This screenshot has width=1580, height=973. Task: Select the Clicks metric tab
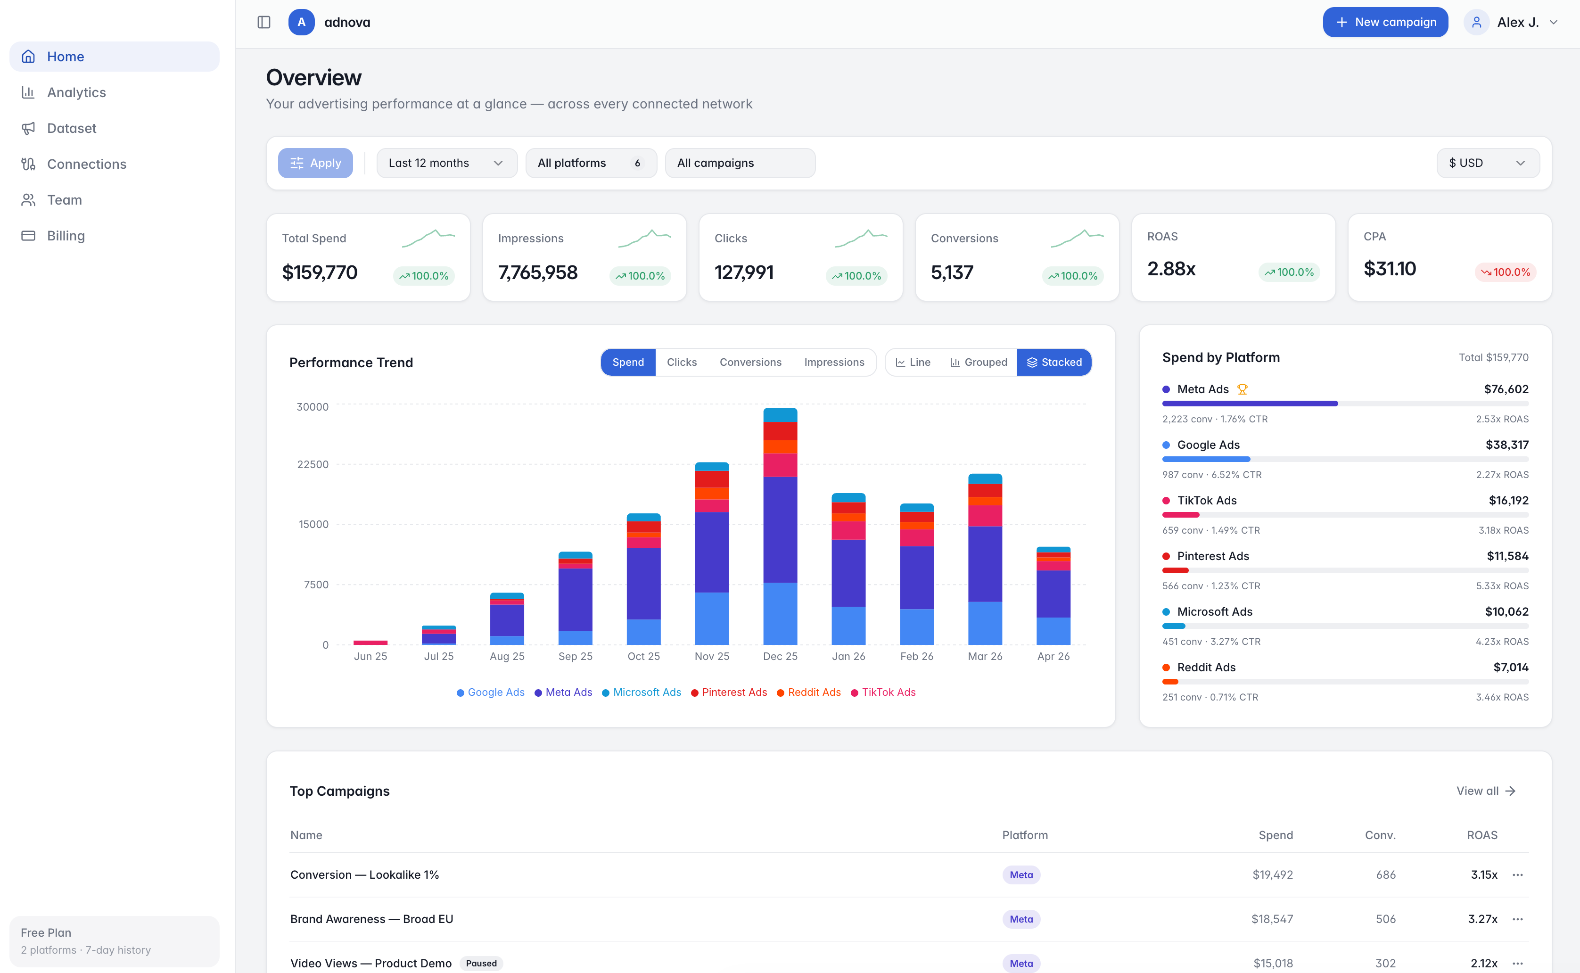pos(681,363)
